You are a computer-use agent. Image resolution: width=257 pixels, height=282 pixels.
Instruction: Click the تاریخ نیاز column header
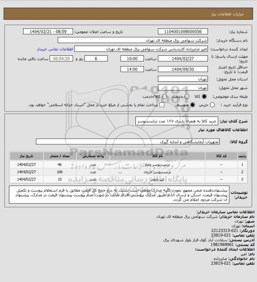coord(26,156)
